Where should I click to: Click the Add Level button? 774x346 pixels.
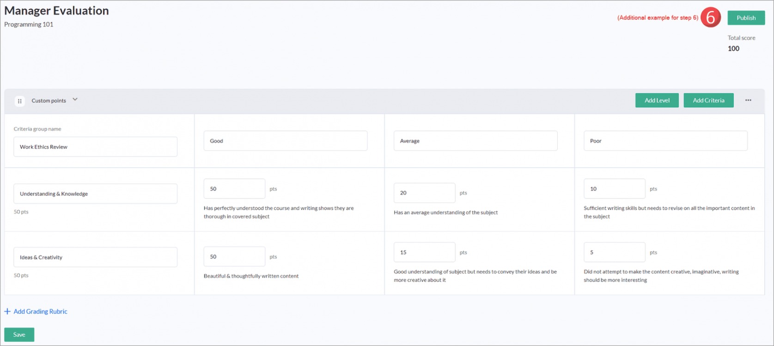[x=657, y=100]
